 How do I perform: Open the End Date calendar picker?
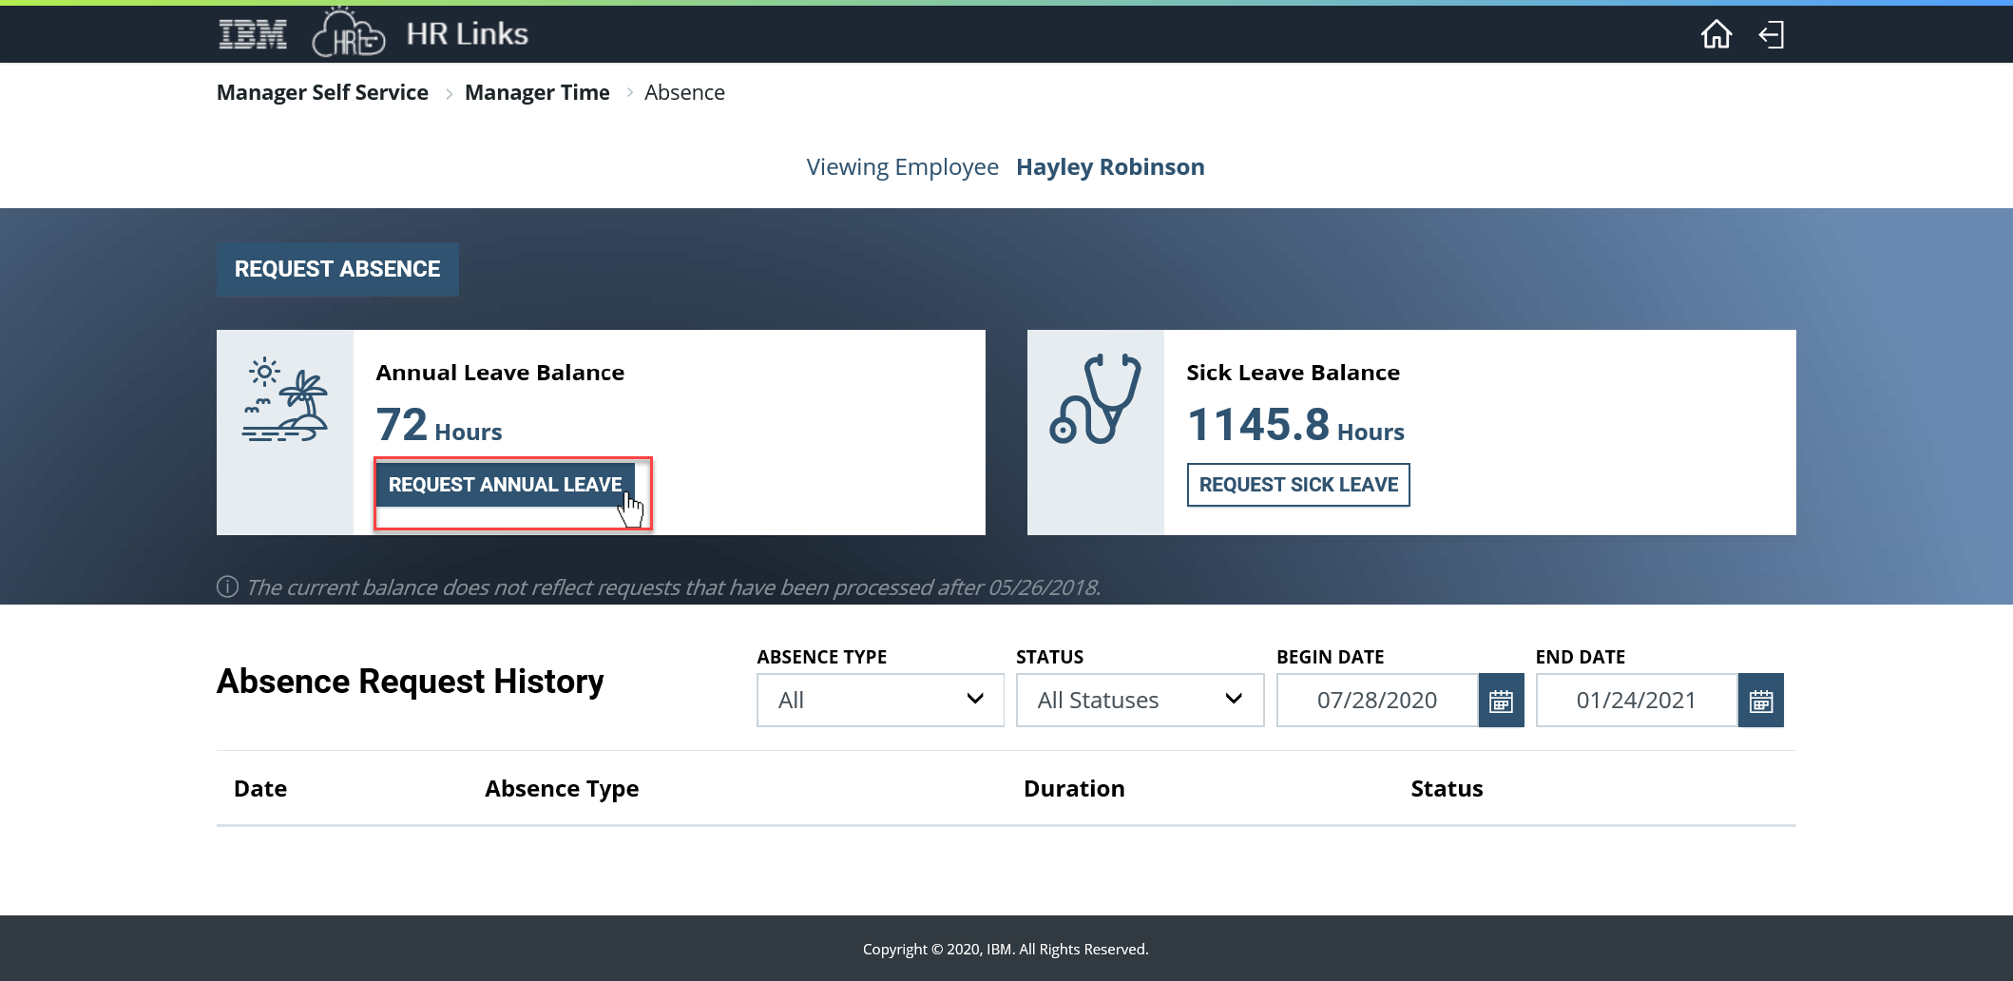[x=1760, y=701]
